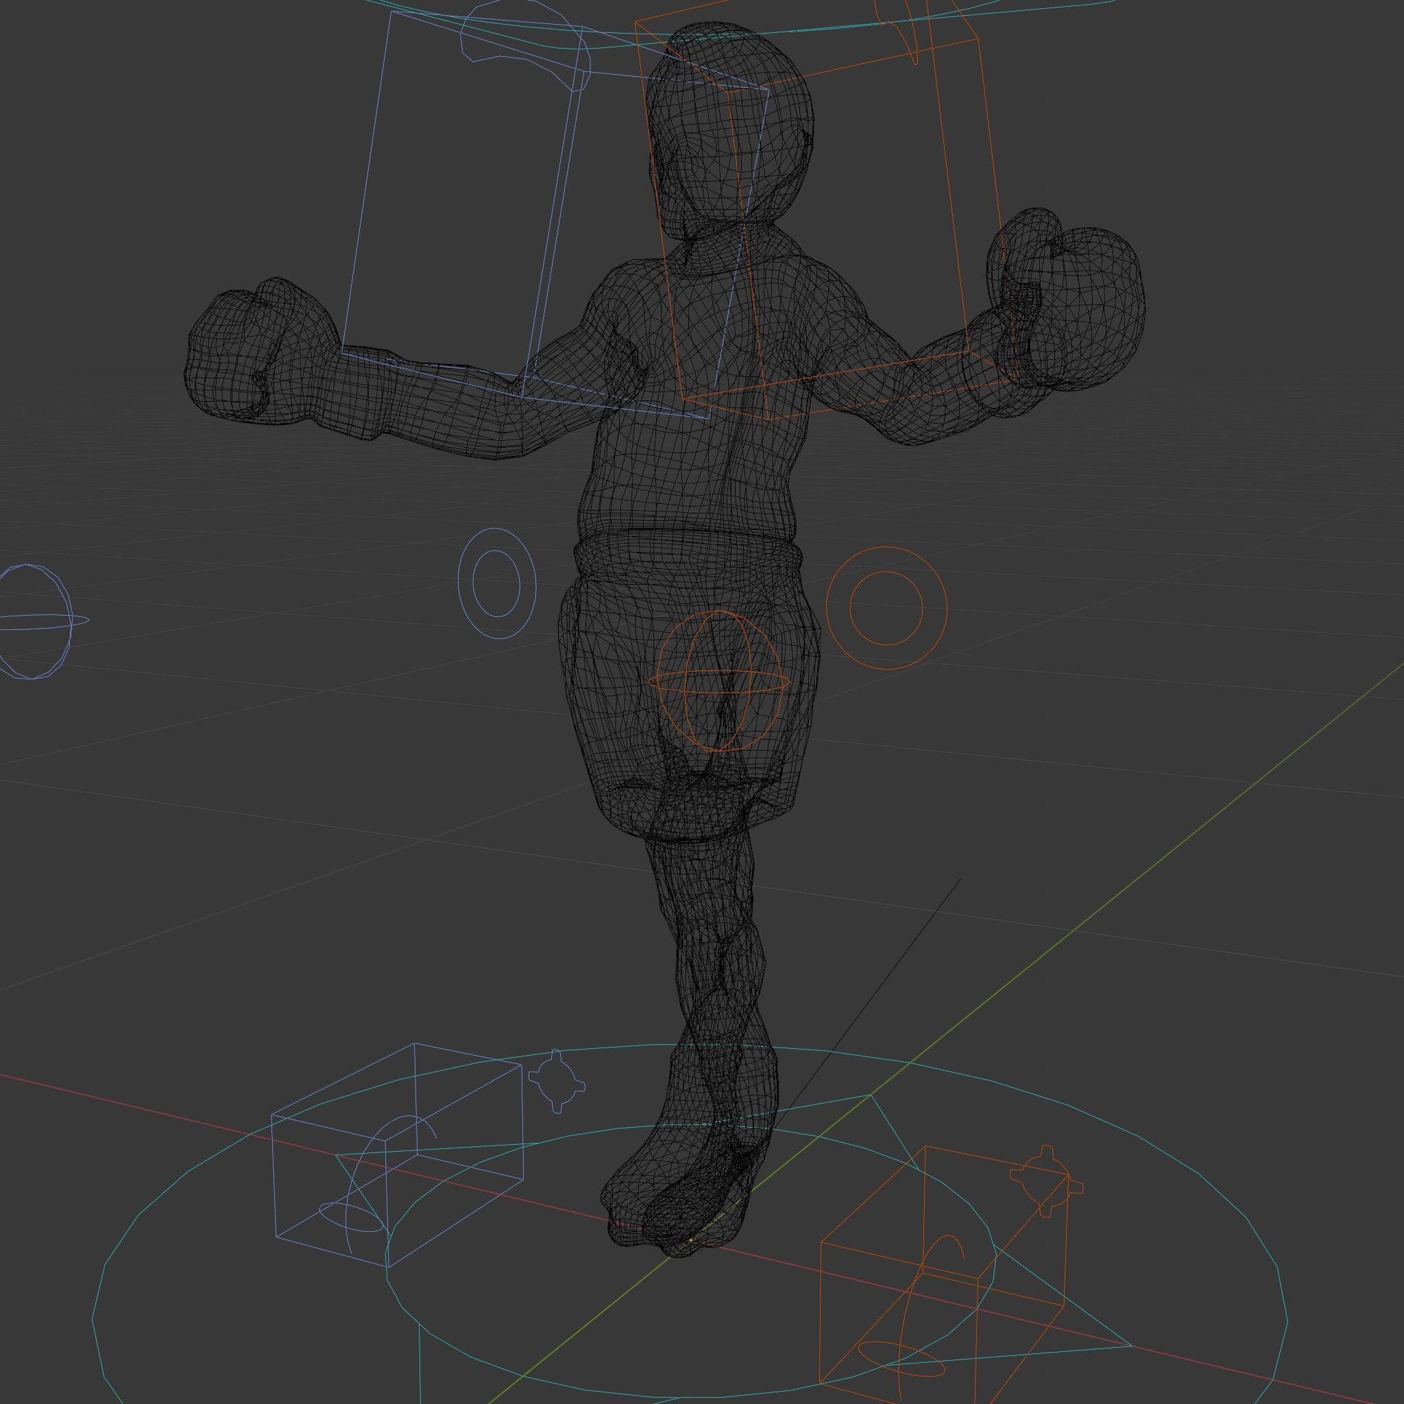Click the blue cross-shaped widget near the foot

(557, 1081)
